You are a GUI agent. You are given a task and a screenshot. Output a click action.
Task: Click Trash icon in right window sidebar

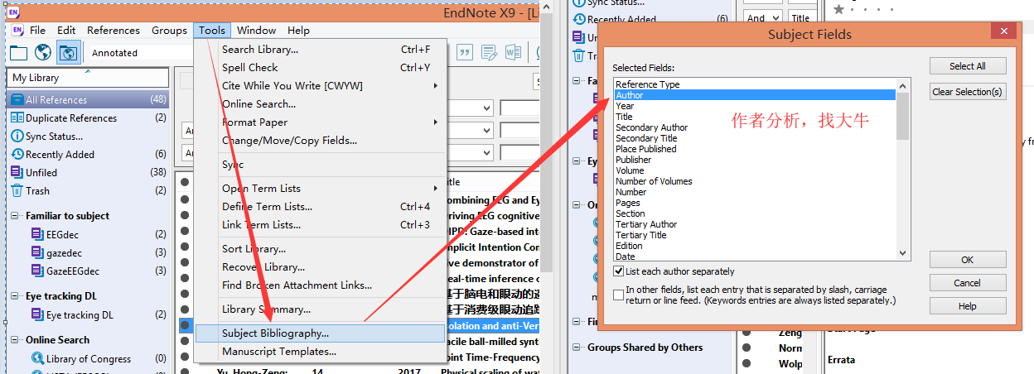point(578,55)
